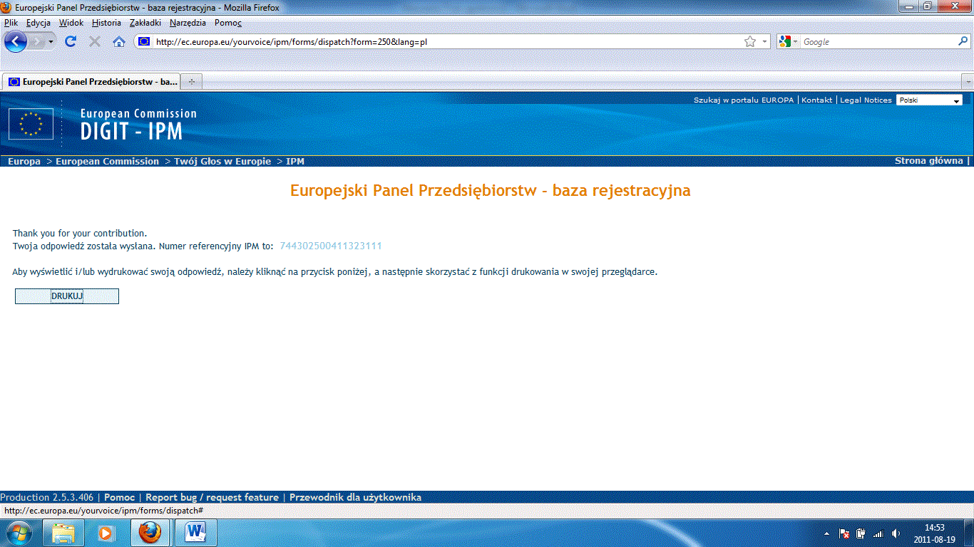This screenshot has width=974, height=547.
Task: Open Twój Głos w Europie breadcrumb
Action: click(x=222, y=162)
